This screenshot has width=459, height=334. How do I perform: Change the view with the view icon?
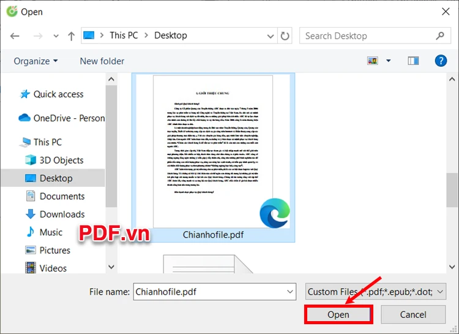click(x=373, y=61)
